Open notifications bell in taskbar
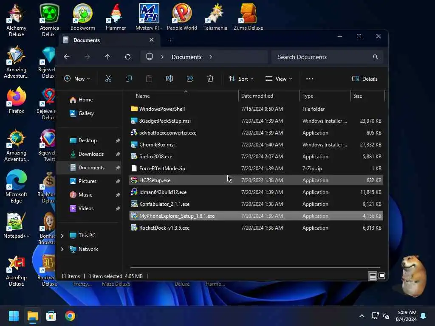435x326 pixels. (424, 316)
